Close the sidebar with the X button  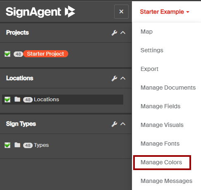(x=121, y=12)
